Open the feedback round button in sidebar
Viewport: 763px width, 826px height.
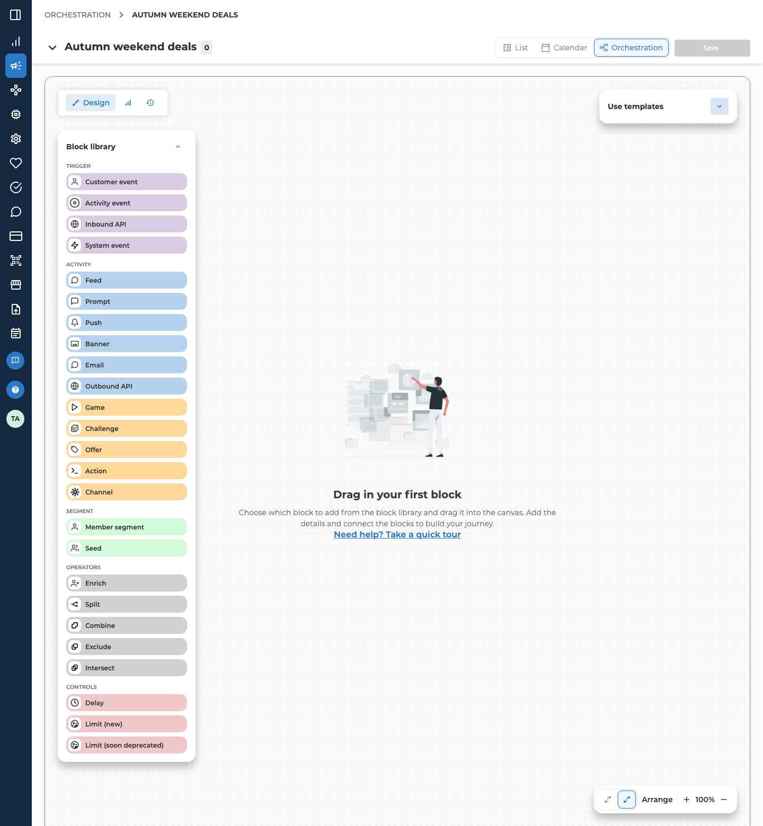click(x=15, y=361)
